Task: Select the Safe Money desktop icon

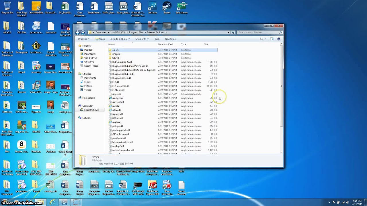Action: [x=181, y=8]
